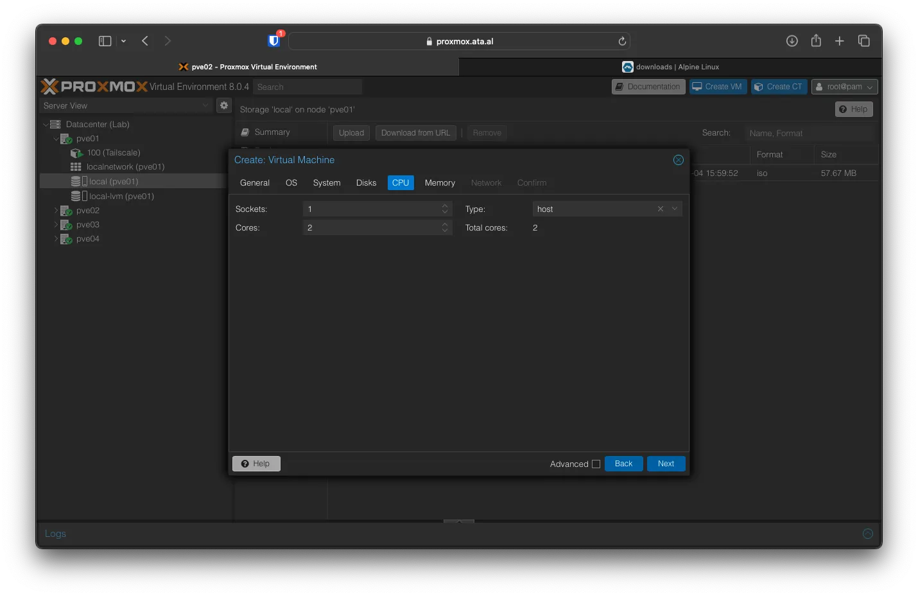Open new tab with plus icon
Screen dimensions: 918x596
(840, 41)
